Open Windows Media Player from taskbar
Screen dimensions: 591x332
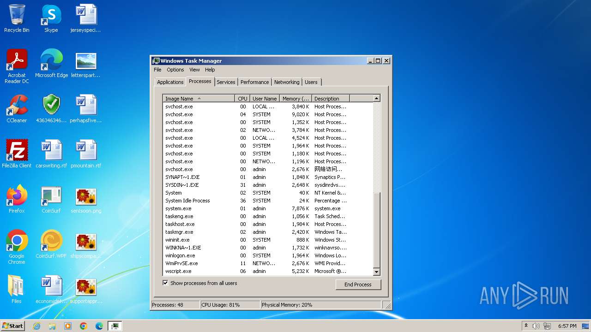(68, 326)
